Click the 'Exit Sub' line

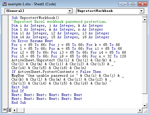pos(20,87)
